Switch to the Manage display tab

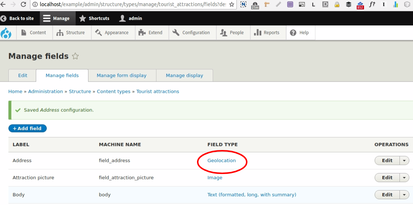point(184,75)
